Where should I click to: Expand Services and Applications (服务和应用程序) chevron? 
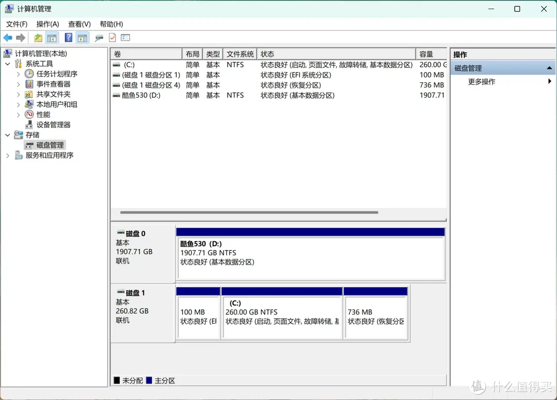(7, 155)
